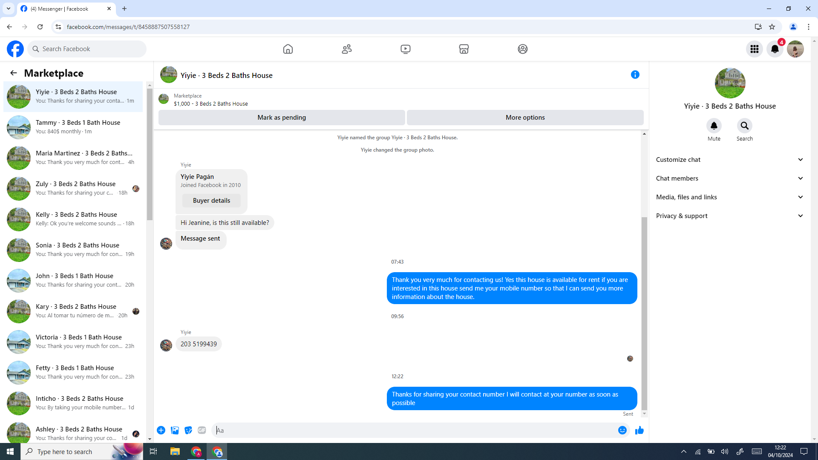Open the Chrome browser menu dots
Screen dimensions: 818x460
pos(809,27)
